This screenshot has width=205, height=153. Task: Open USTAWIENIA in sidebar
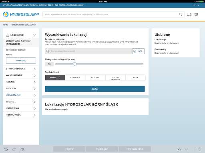[x=12, y=108]
